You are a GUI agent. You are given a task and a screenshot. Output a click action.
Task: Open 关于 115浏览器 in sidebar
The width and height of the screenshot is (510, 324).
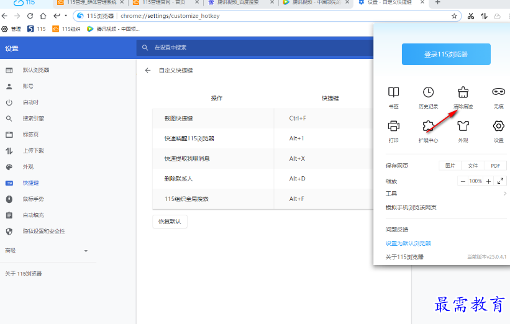24,274
